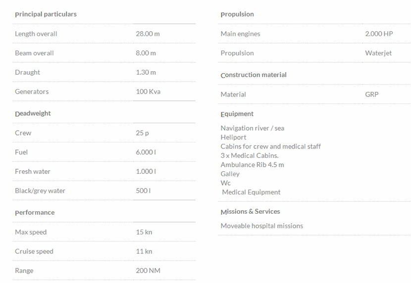Click the Performance section heading
The height and width of the screenshot is (283, 411).
coord(35,213)
